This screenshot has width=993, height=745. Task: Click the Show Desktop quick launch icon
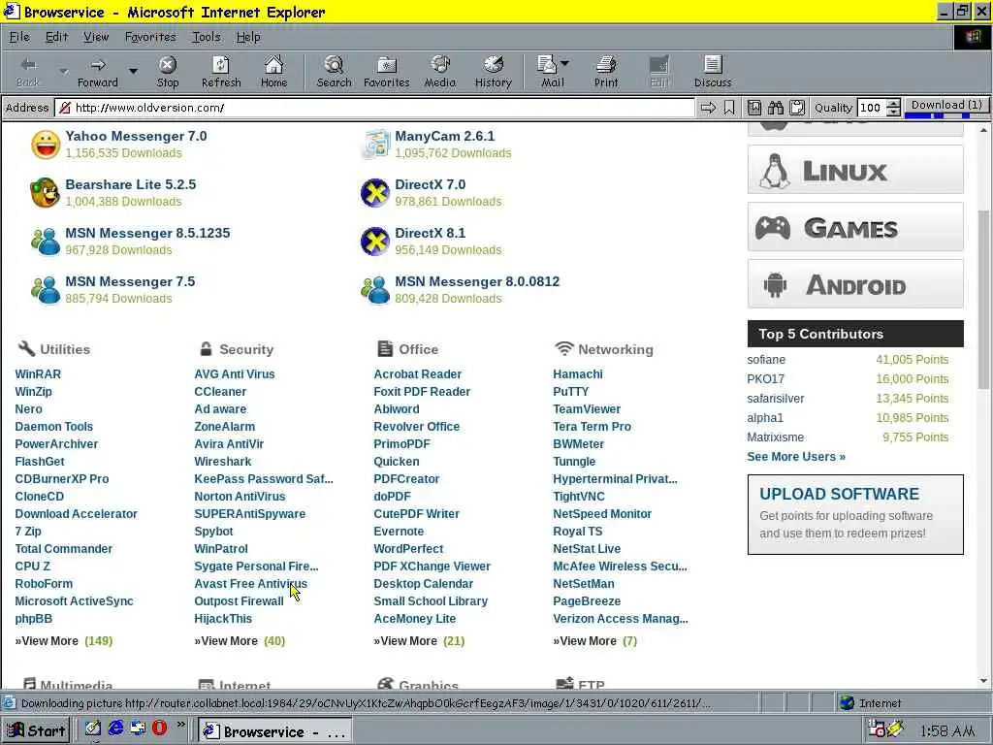93,729
